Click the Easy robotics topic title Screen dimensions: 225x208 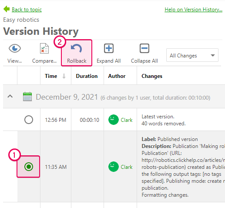[x=21, y=20]
